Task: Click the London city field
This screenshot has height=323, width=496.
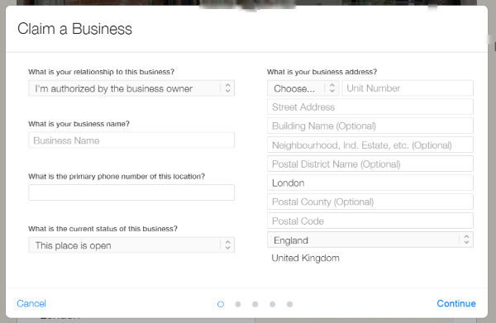Action: click(370, 183)
